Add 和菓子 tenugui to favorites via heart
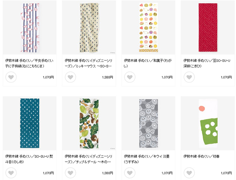Image resolution: width=236 pixels, height=180 pixels. (x=130, y=77)
